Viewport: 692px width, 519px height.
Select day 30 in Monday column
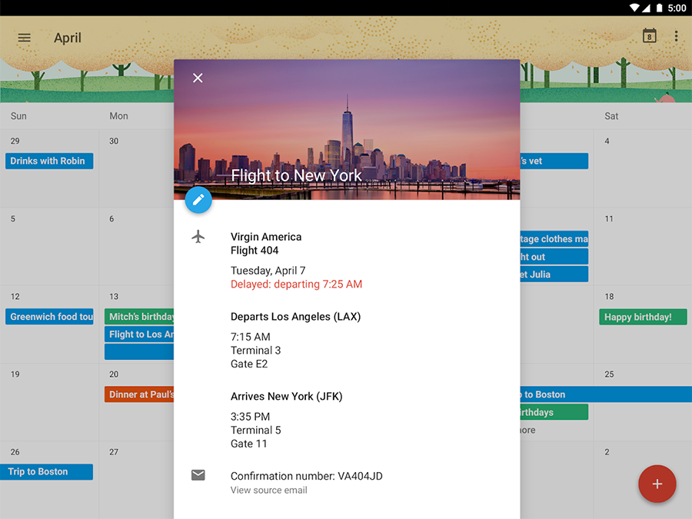[x=114, y=141]
